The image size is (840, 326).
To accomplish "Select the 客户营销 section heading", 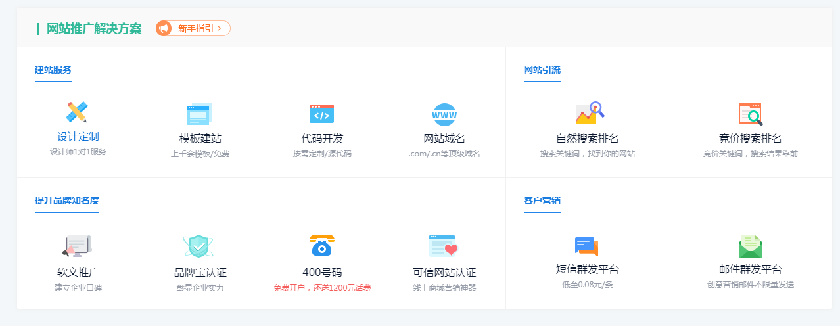I will [542, 200].
